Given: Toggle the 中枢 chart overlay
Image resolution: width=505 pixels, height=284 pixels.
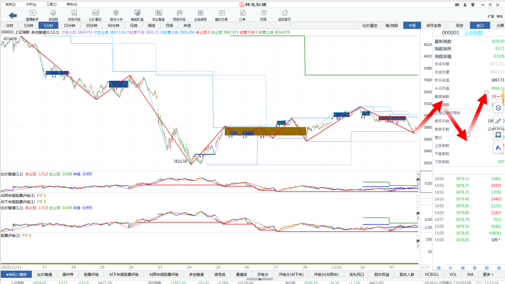Looking at the screenshot, I should click(x=412, y=26).
